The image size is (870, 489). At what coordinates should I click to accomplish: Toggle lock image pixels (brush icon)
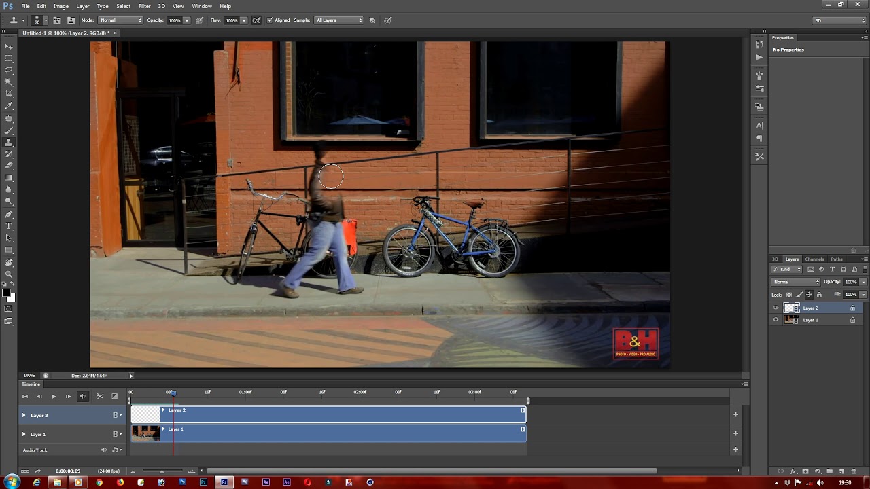point(799,295)
